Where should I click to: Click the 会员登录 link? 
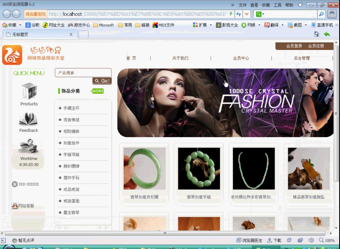294,46
